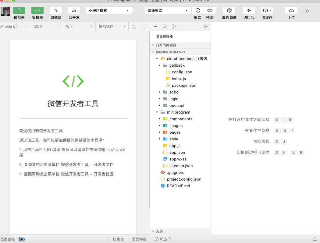Viewport: 320px width, 243px height.
Task: Click the compile (编译) refresh icon
Action: pyautogui.click(x=197, y=10)
